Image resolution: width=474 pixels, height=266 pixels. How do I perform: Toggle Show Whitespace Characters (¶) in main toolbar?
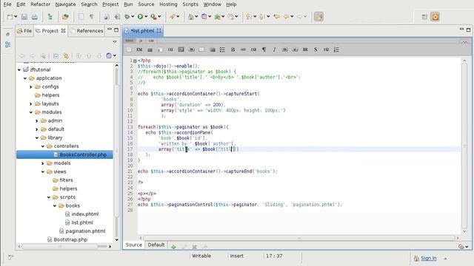[92, 17]
